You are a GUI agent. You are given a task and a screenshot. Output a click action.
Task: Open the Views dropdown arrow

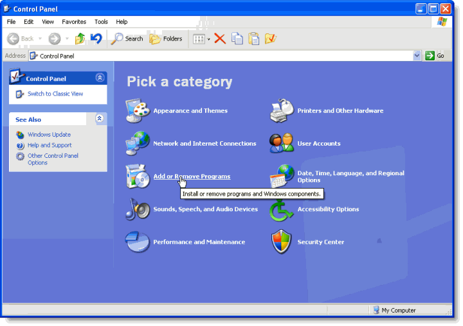(x=209, y=39)
